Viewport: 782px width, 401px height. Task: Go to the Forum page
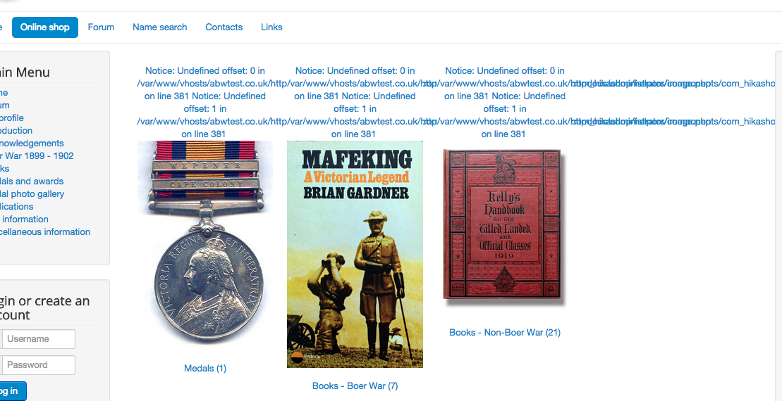pos(101,27)
